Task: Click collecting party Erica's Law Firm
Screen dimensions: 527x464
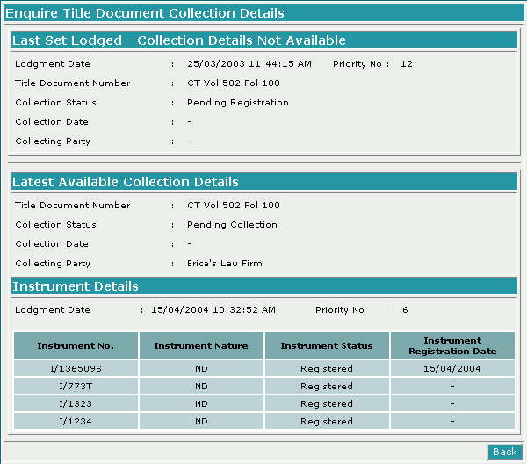Action: tap(225, 263)
